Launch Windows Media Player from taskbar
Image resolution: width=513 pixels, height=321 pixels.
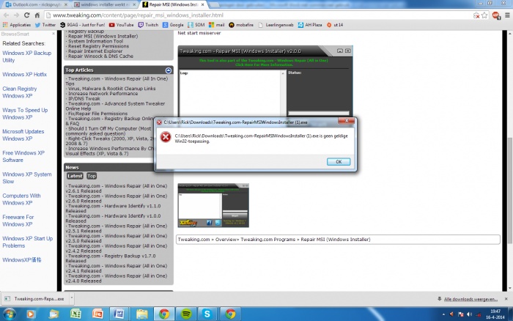(x=31, y=314)
